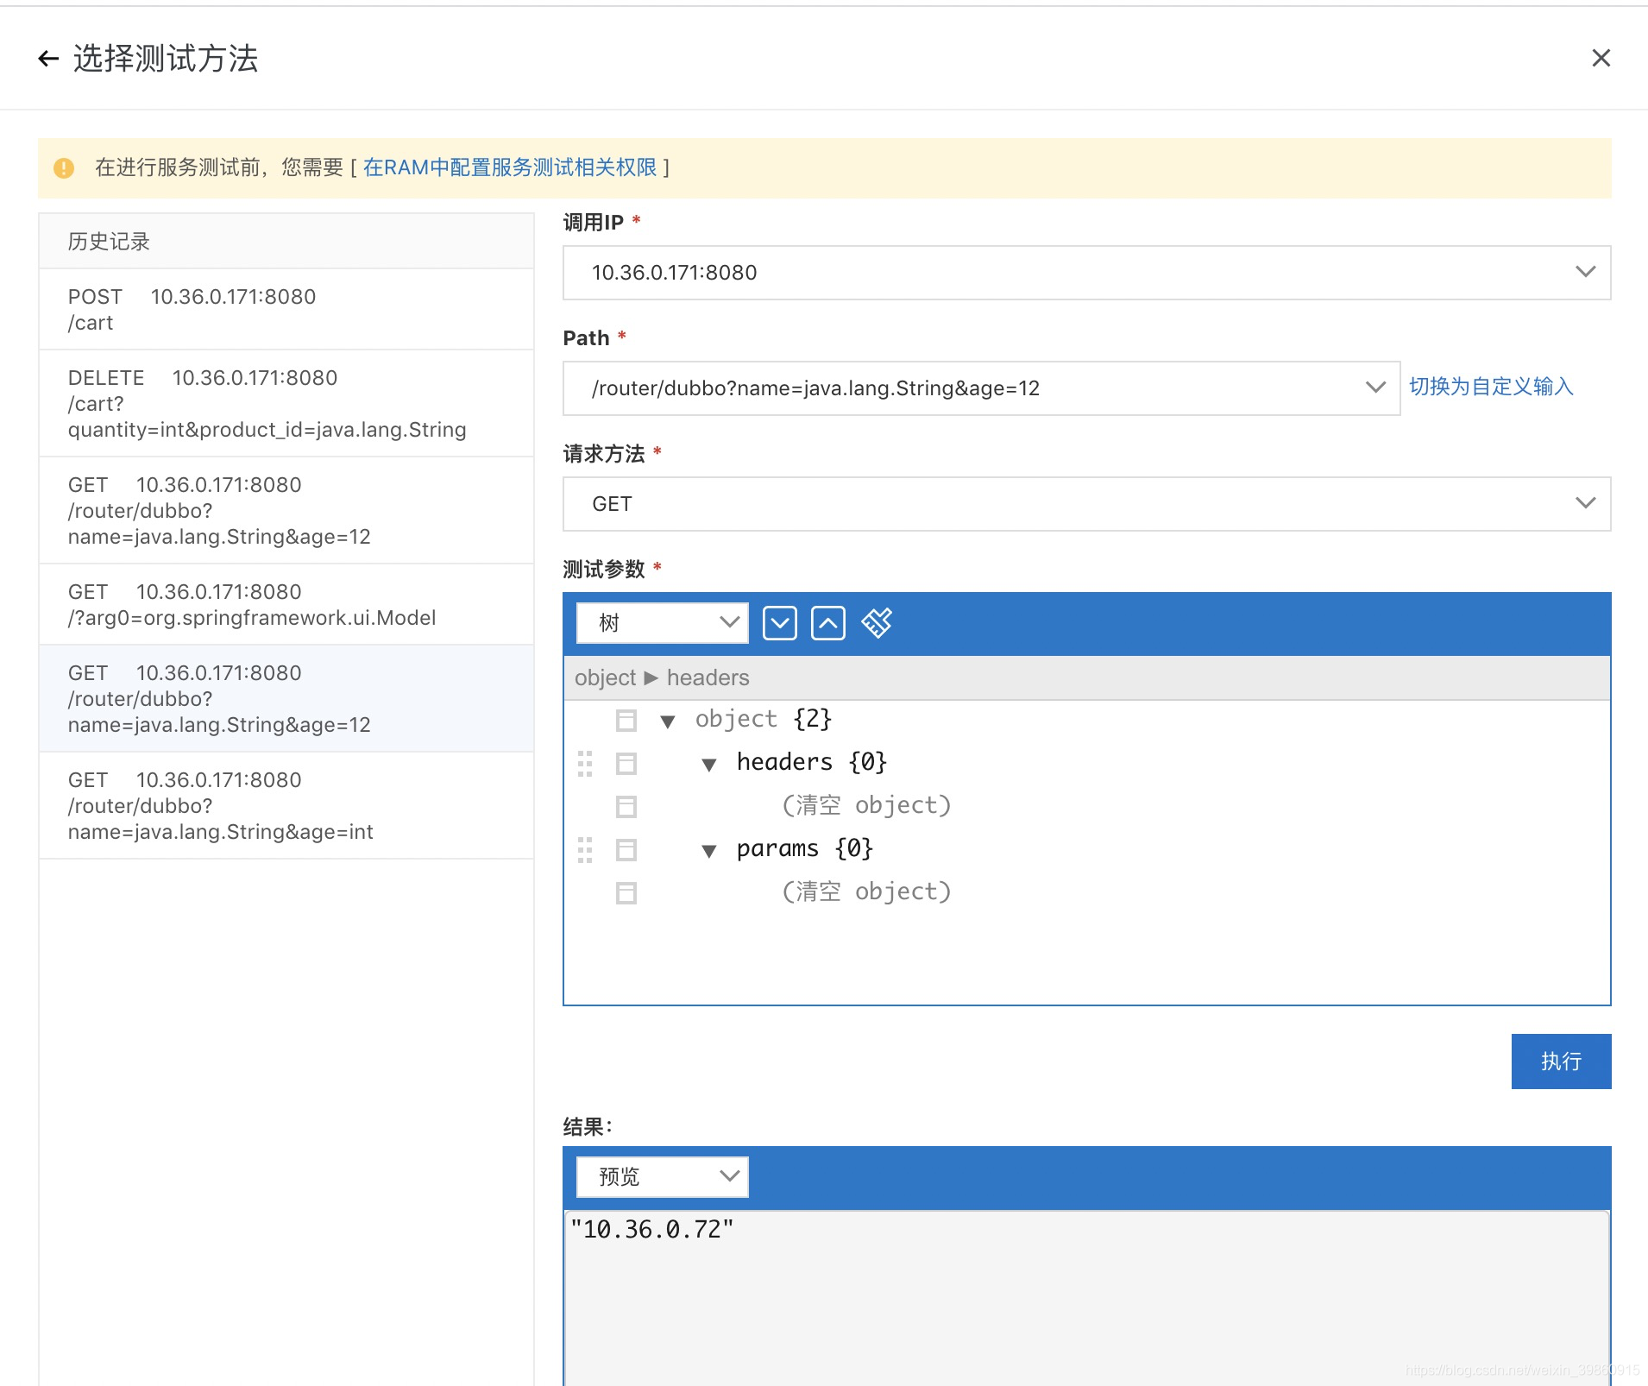Viewport: 1648px width, 1386px height.
Task: Collapse the headers tree node
Action: (709, 764)
